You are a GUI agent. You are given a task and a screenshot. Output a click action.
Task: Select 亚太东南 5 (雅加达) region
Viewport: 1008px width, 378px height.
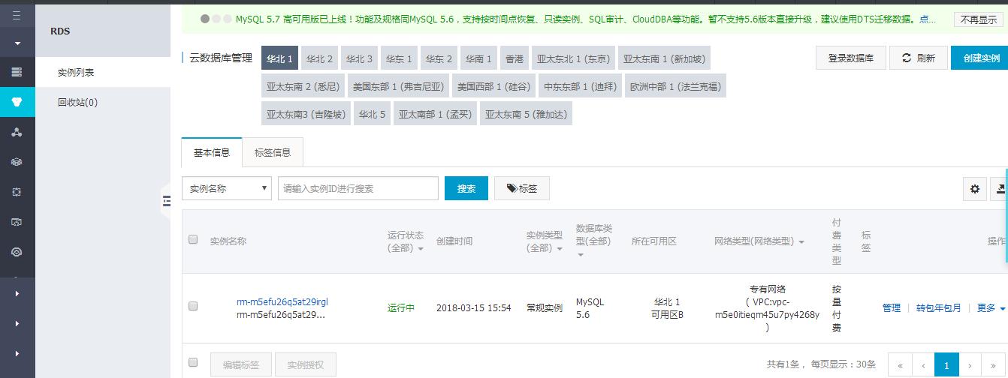click(x=527, y=114)
